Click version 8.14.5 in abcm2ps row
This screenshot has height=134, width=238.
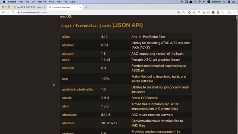pos(106,115)
